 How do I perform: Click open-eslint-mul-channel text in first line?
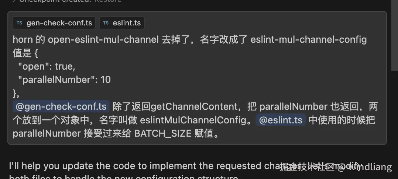click(103, 40)
